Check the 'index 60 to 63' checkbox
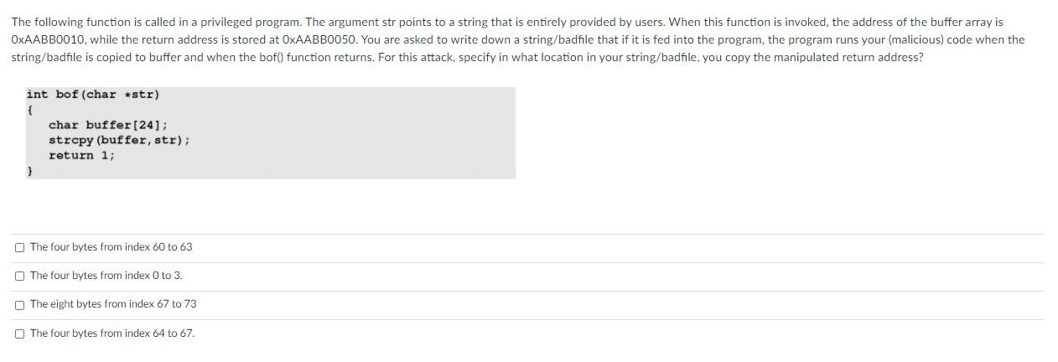Image resolution: width=1058 pixels, height=362 pixels. [19, 247]
